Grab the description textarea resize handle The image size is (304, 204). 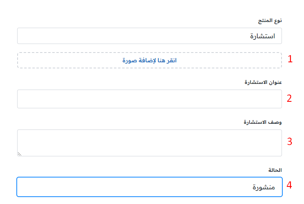[x=19, y=154]
